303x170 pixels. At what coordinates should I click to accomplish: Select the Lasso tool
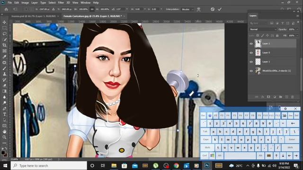pyautogui.click(x=4, y=34)
